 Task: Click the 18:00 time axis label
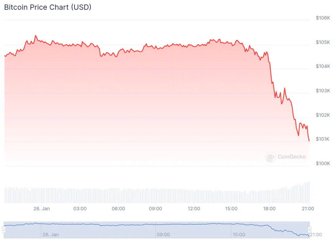(x=269, y=208)
